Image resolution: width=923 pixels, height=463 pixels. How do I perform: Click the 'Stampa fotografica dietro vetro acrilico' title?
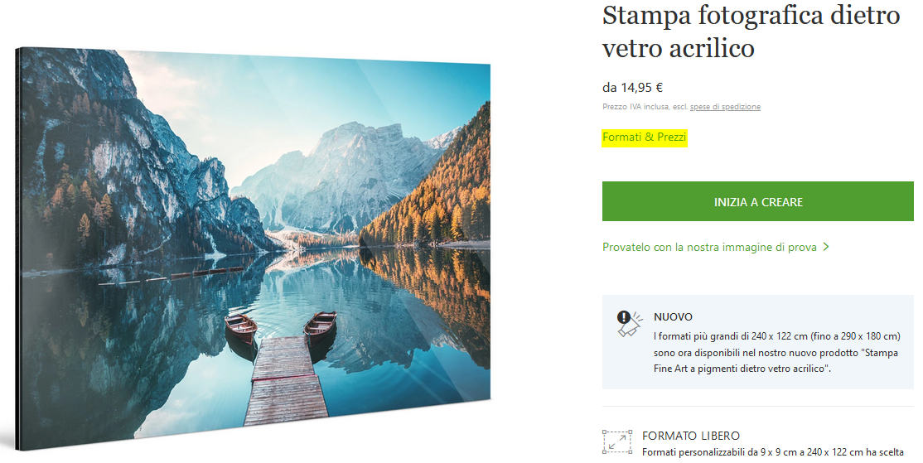tap(751, 31)
